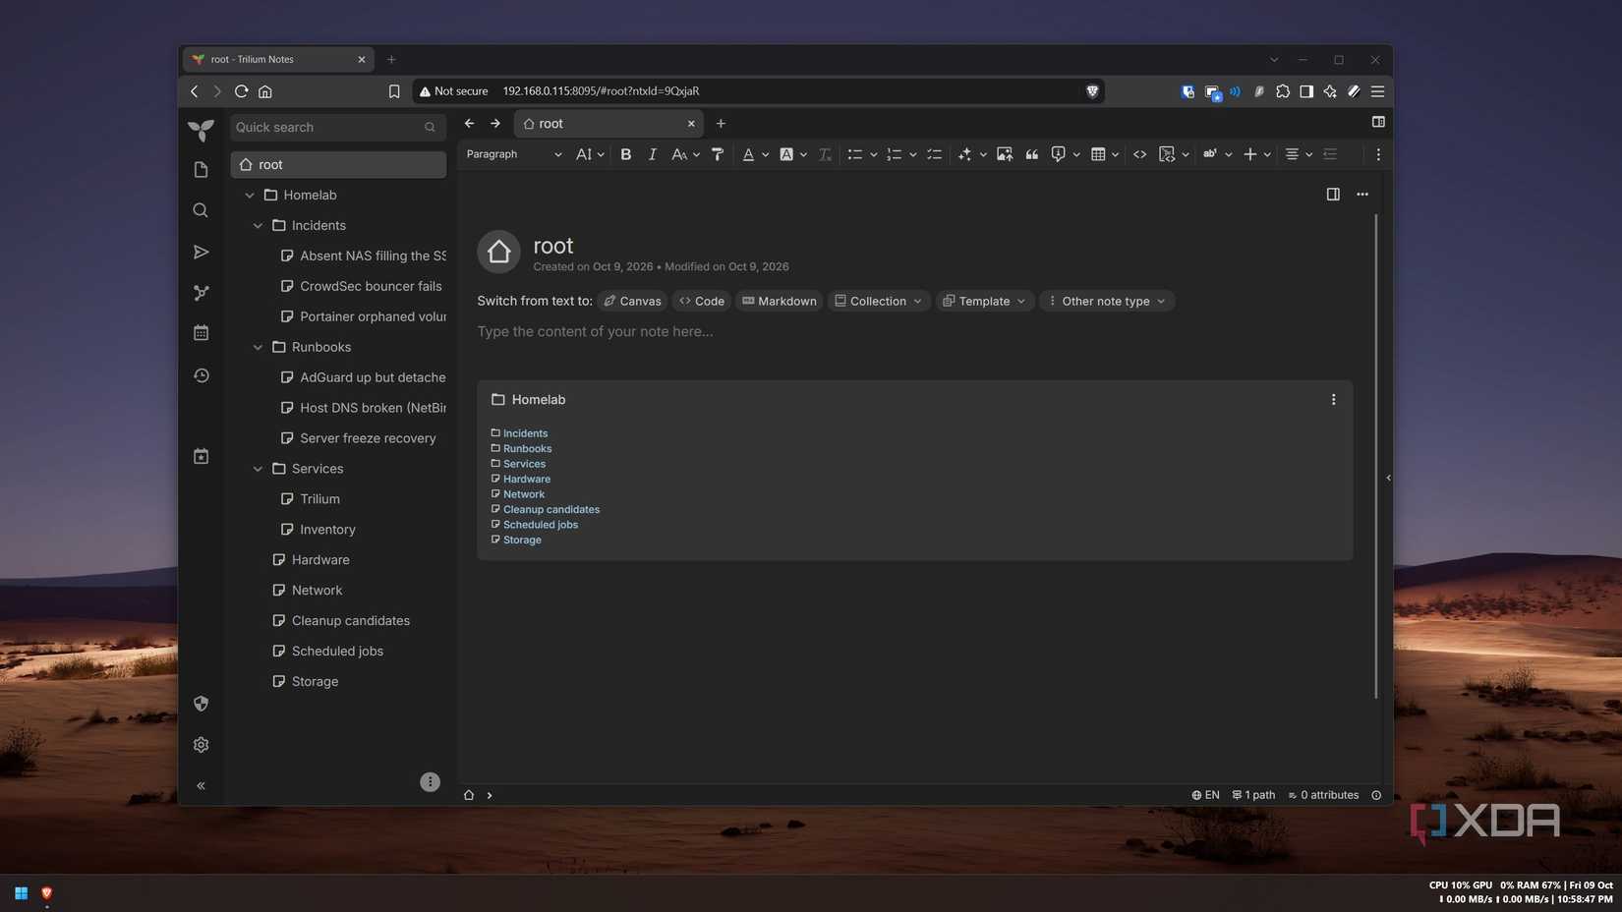
Task: Collapse the left sidebar with the double chevron
Action: pyautogui.click(x=201, y=786)
